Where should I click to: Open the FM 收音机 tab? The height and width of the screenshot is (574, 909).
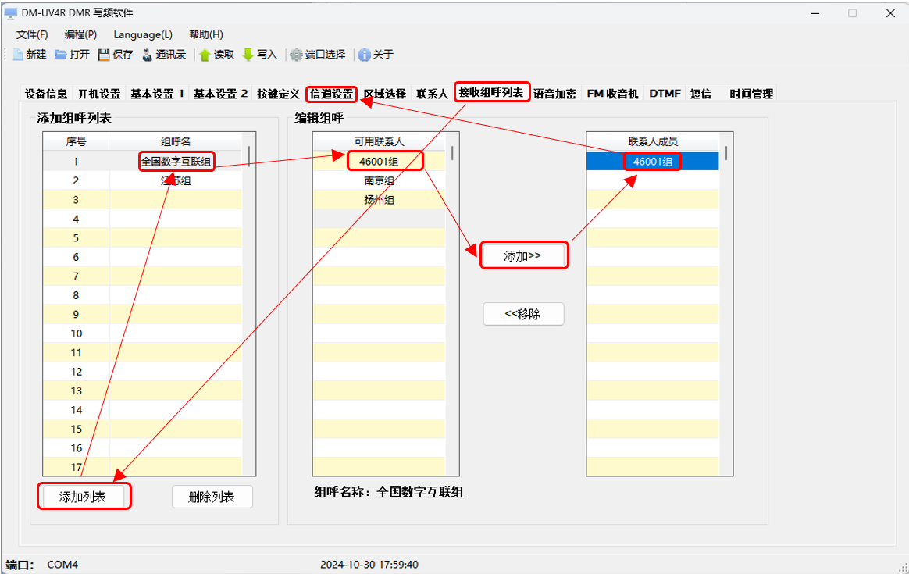pos(612,94)
